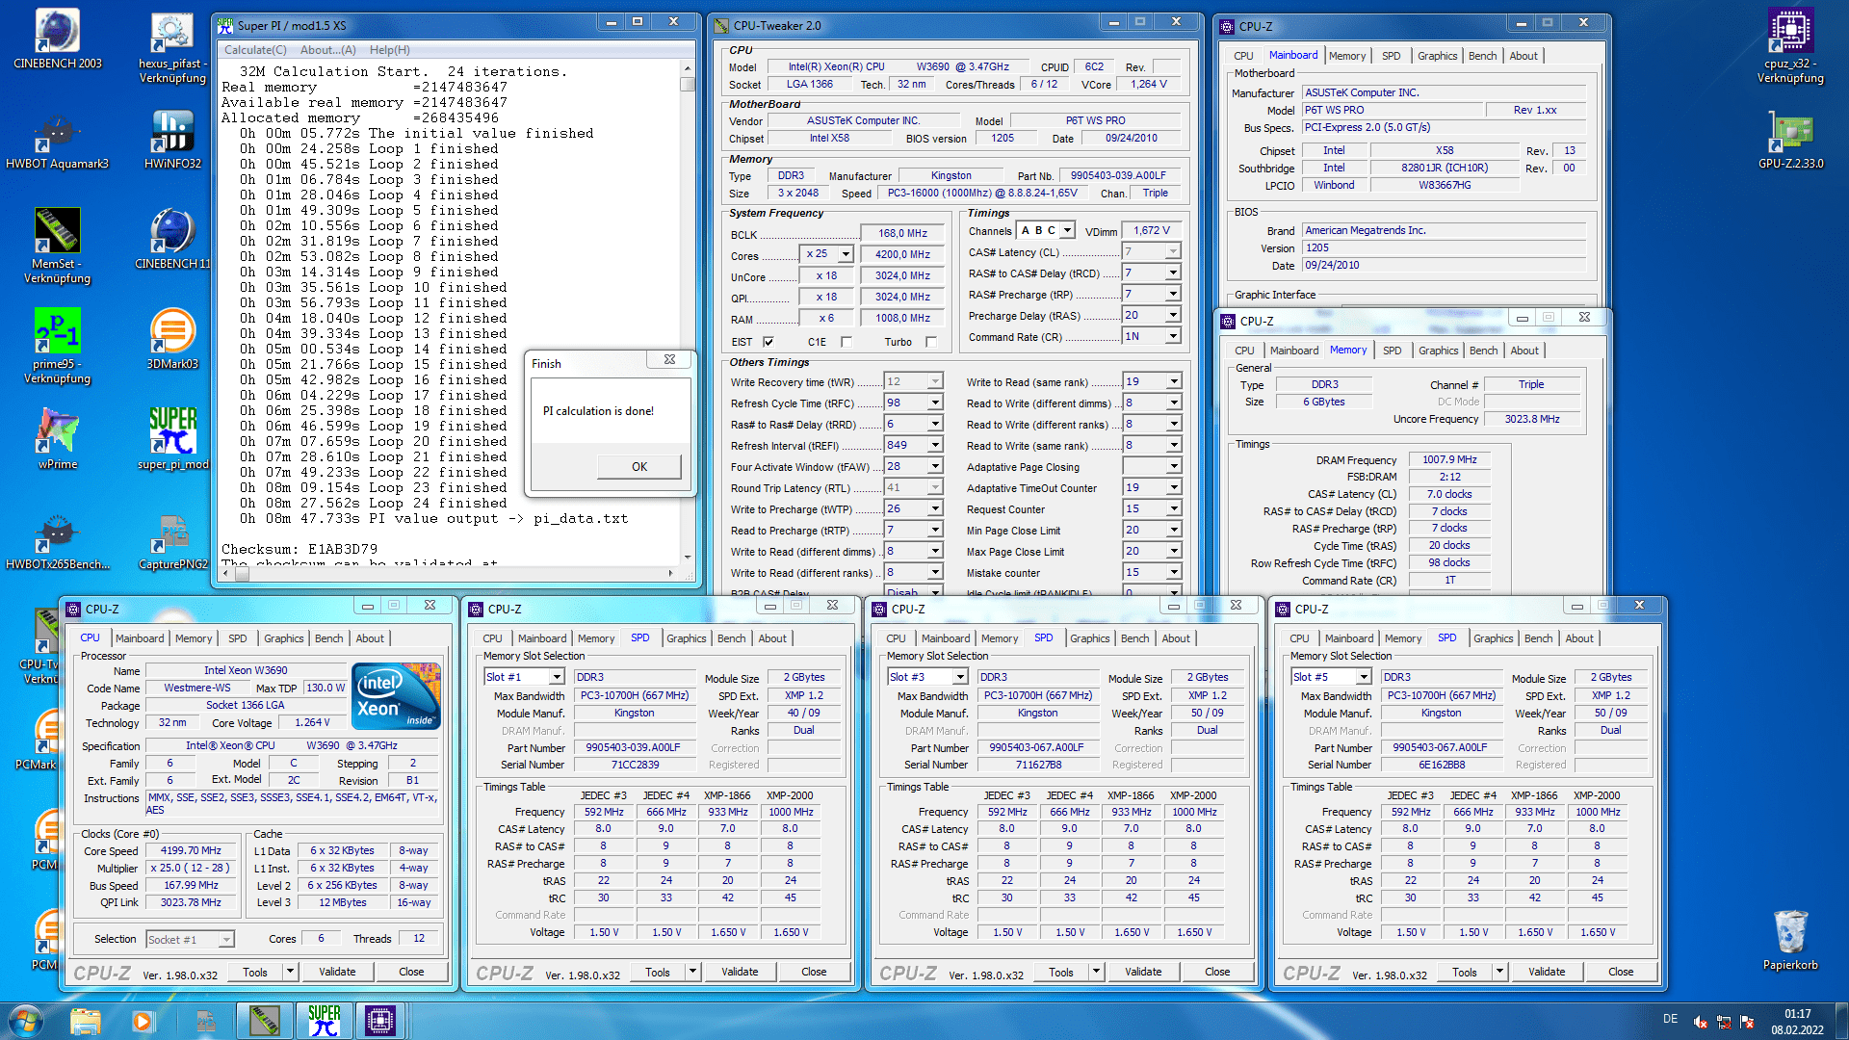Viewport: 1849px width, 1040px height.
Task: Click Uncore Frequency 3023.8 MHz value
Action: [1532, 420]
